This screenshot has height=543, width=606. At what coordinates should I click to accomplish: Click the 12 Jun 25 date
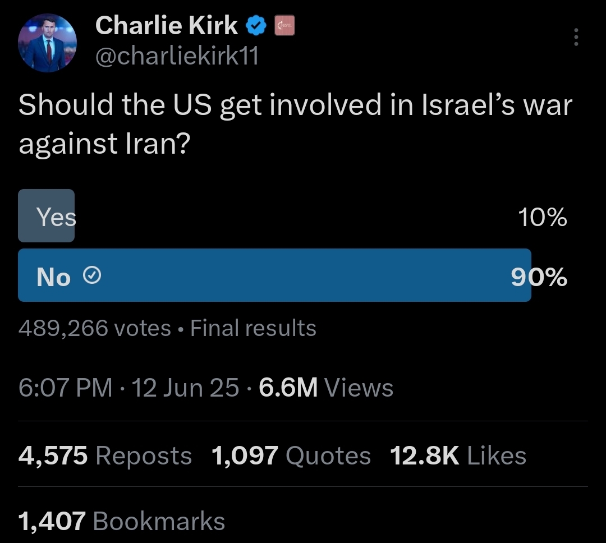tap(185, 388)
